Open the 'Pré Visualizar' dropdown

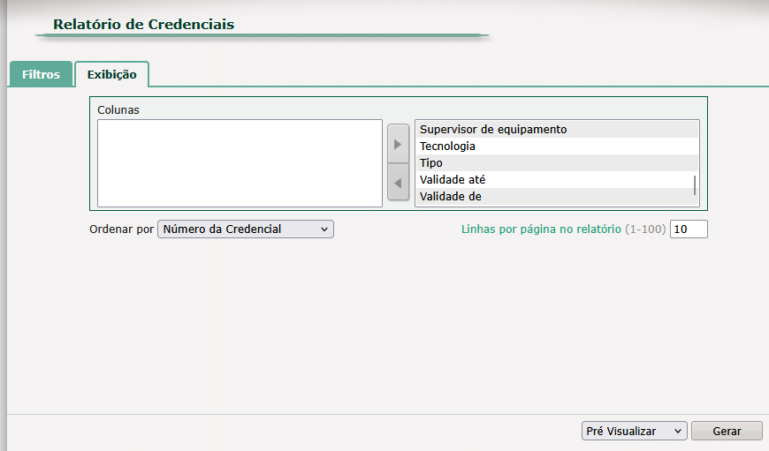tap(634, 431)
